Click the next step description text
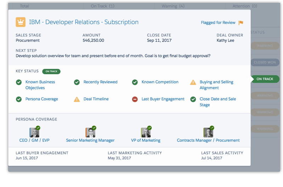Screen dimensions: 283x187 pyautogui.click(x=113, y=56)
